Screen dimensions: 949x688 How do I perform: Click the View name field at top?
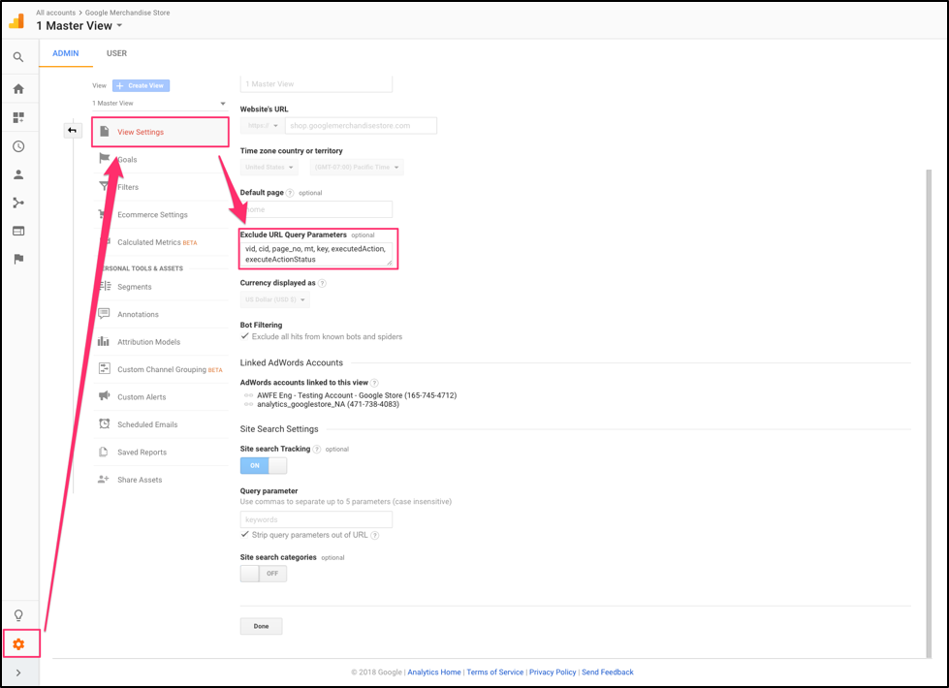click(316, 84)
